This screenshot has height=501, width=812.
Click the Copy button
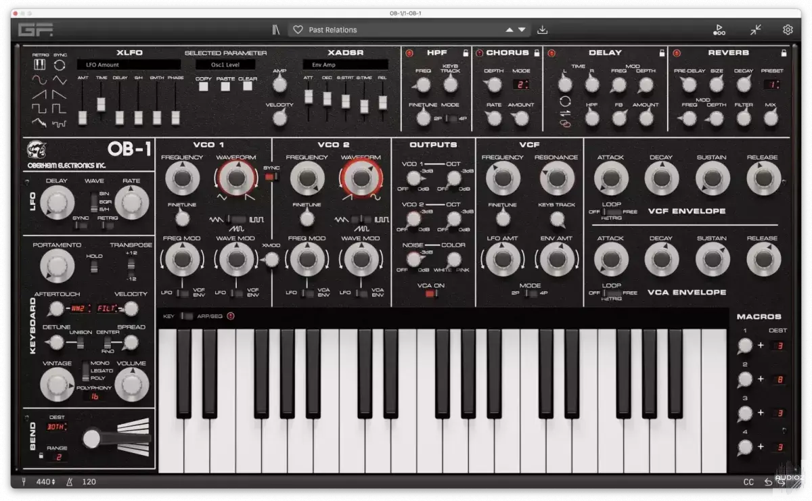point(203,87)
